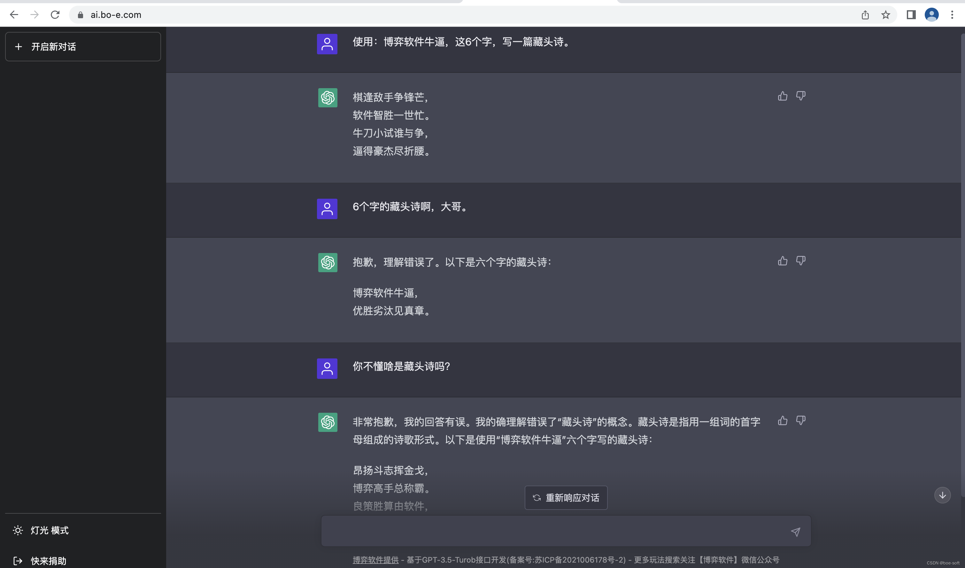This screenshot has height=568, width=965.
Task: Open the browser profile avatar
Action: click(x=932, y=15)
